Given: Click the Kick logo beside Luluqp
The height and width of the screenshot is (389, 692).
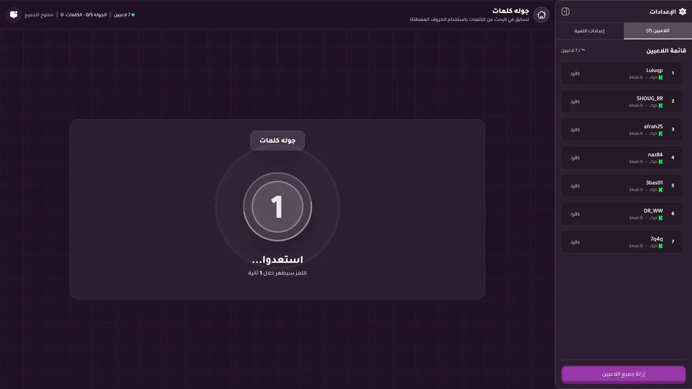Looking at the screenshot, I should pyautogui.click(x=661, y=77).
